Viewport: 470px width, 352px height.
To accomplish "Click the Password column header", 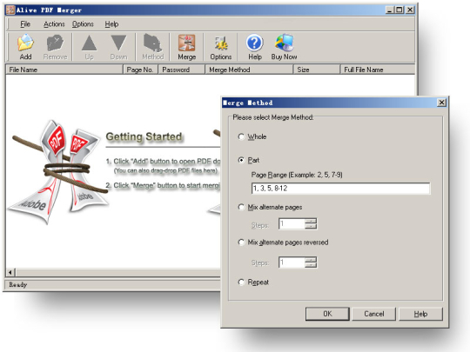I will (181, 70).
